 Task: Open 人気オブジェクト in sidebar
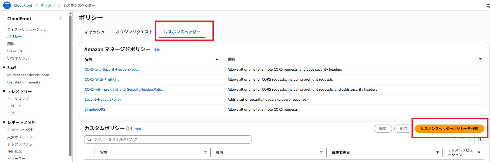pos(22,137)
